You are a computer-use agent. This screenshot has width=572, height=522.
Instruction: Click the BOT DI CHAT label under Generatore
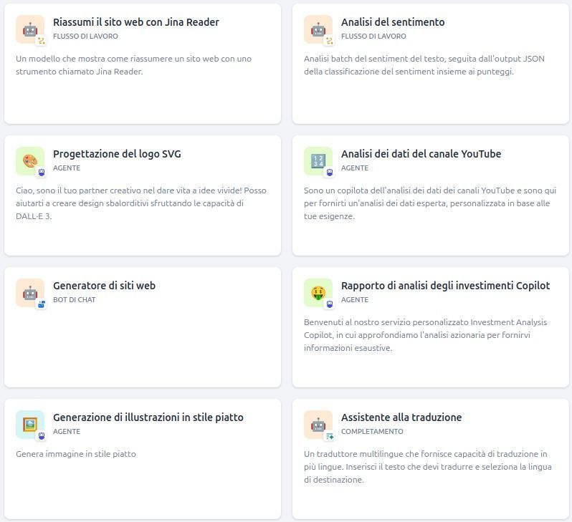click(x=74, y=300)
